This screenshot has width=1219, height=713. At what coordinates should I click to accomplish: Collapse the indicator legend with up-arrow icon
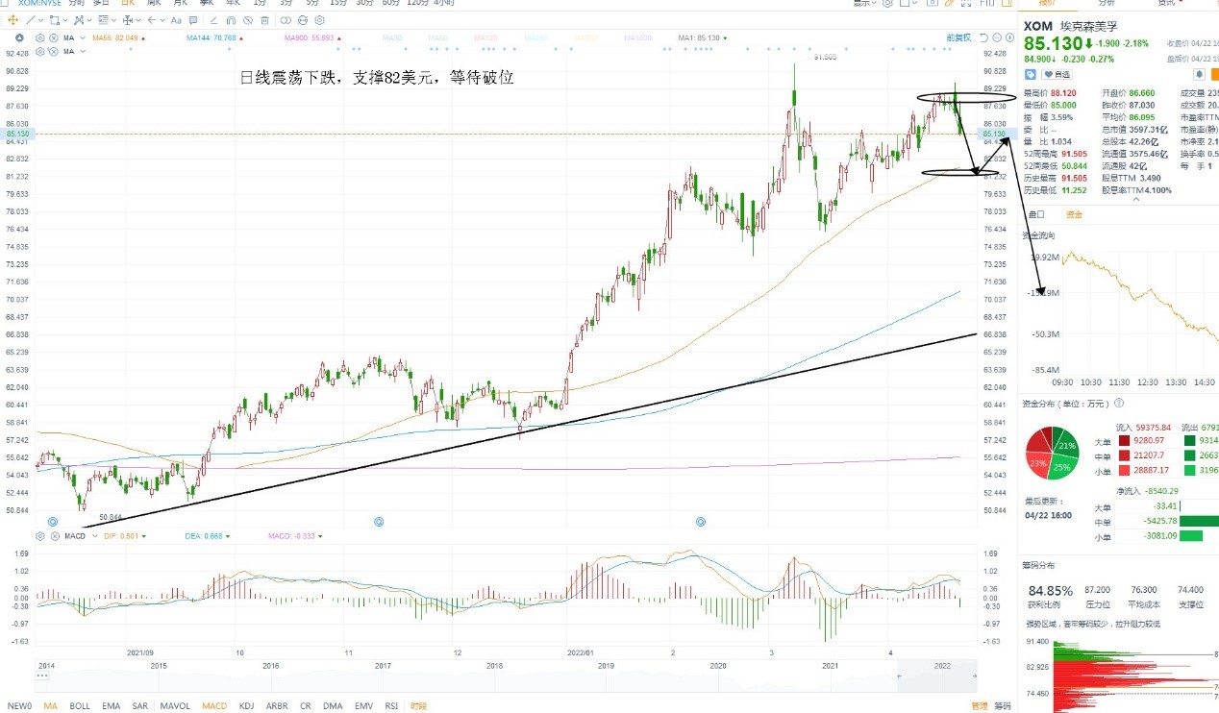coord(19,37)
